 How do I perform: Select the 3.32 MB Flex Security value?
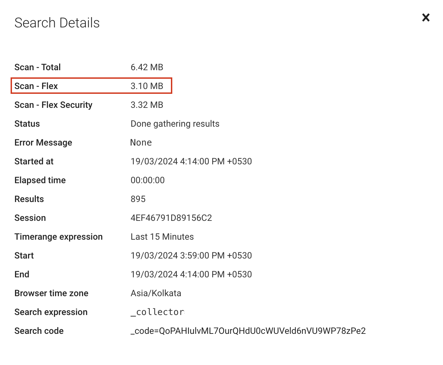click(x=147, y=105)
